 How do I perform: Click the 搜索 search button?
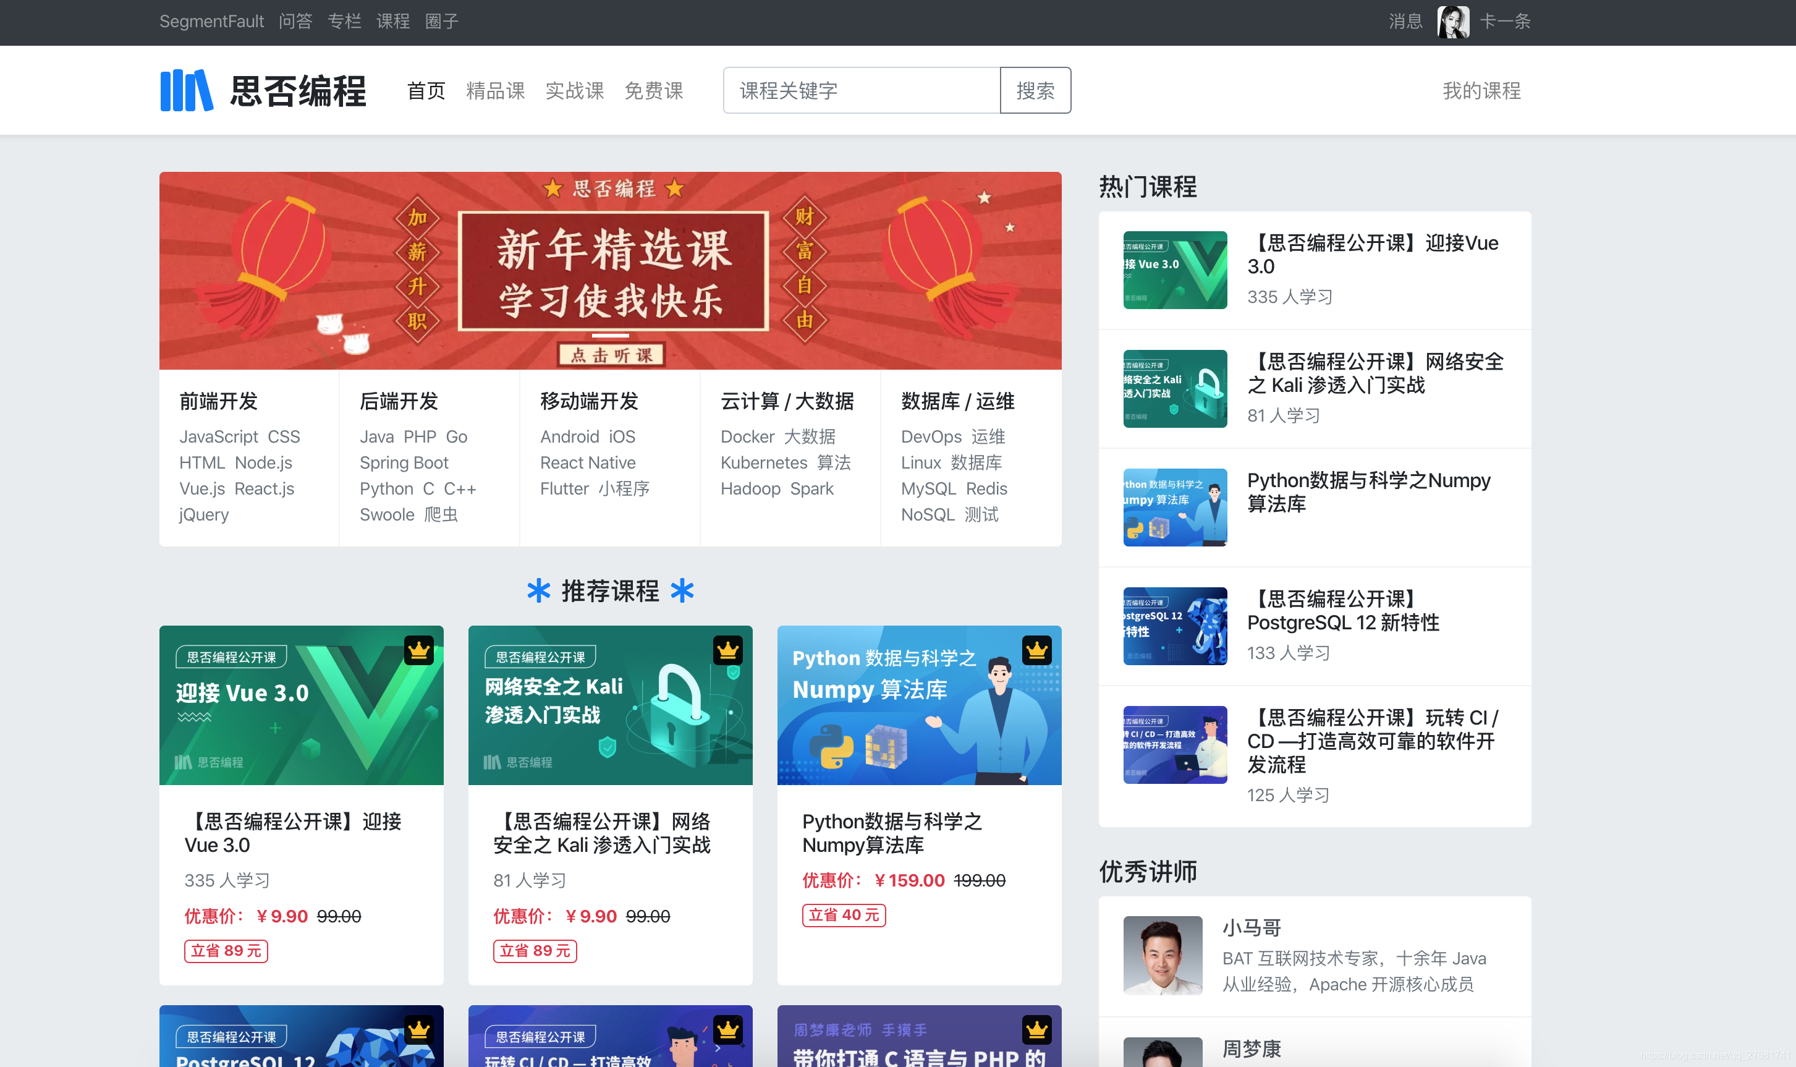1036,90
